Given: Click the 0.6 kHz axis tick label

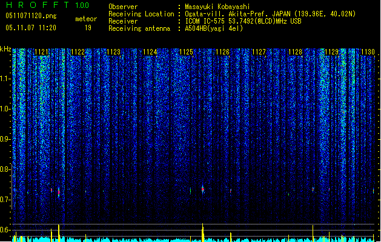Looking at the screenshot, I should 5,230.
